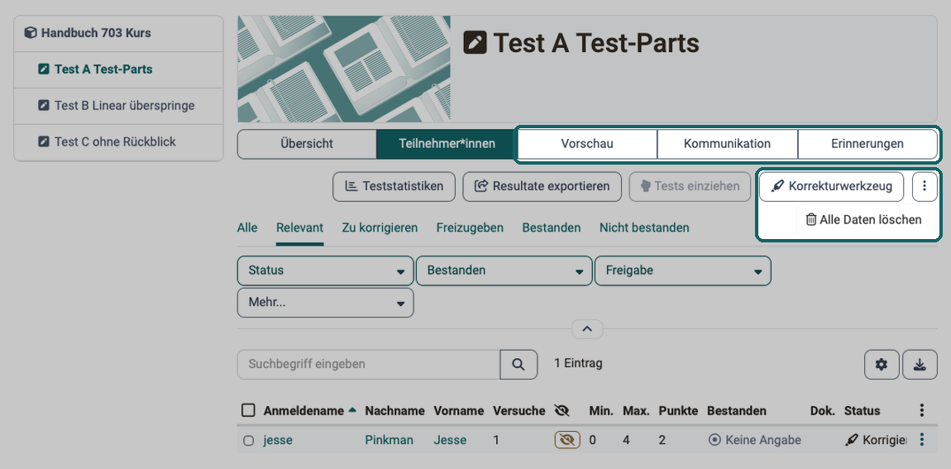
Task: Open Teststatistiken
Action: pos(394,186)
